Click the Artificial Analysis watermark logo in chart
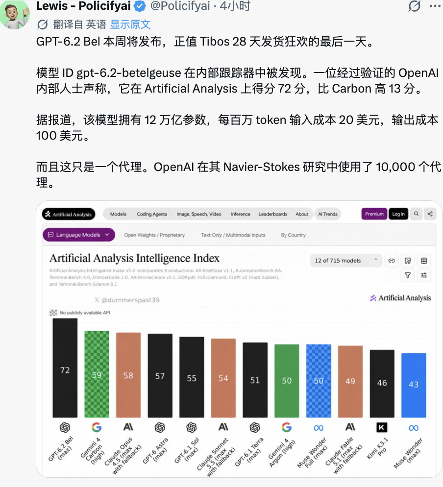The height and width of the screenshot is (487, 443). pyautogui.click(x=400, y=298)
